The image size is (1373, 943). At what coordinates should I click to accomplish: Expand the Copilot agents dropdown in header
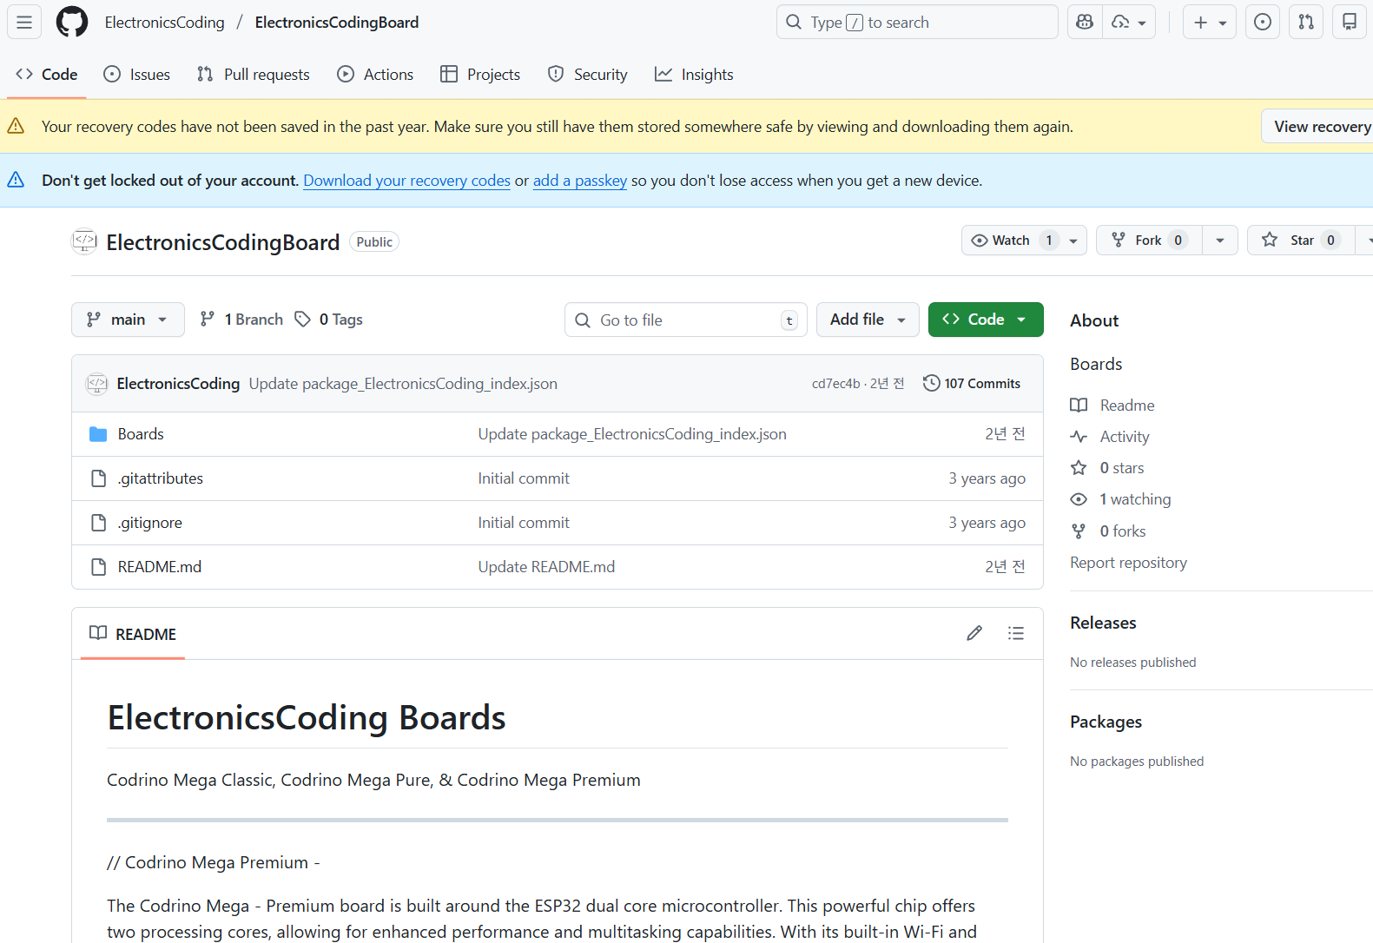click(x=1129, y=23)
